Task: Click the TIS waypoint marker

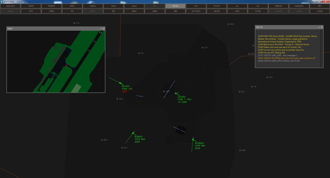Action: click(252, 87)
